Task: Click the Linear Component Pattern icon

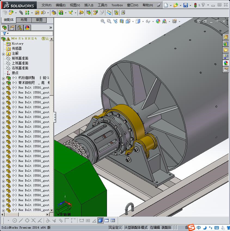Action: point(27,13)
